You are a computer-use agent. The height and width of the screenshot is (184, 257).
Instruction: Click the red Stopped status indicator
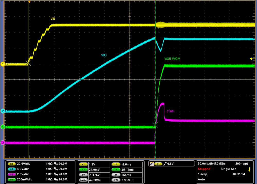pos(204,169)
